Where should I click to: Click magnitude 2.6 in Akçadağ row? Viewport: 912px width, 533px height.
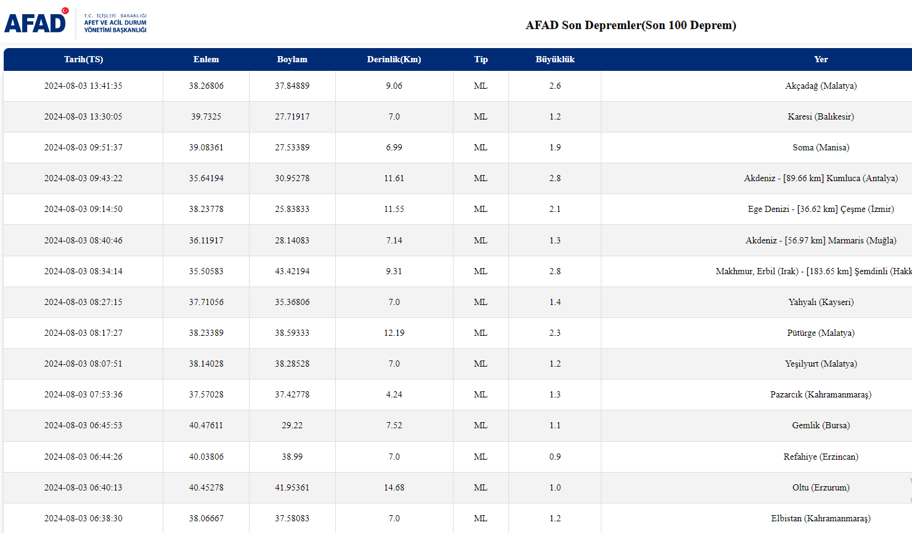tap(555, 86)
